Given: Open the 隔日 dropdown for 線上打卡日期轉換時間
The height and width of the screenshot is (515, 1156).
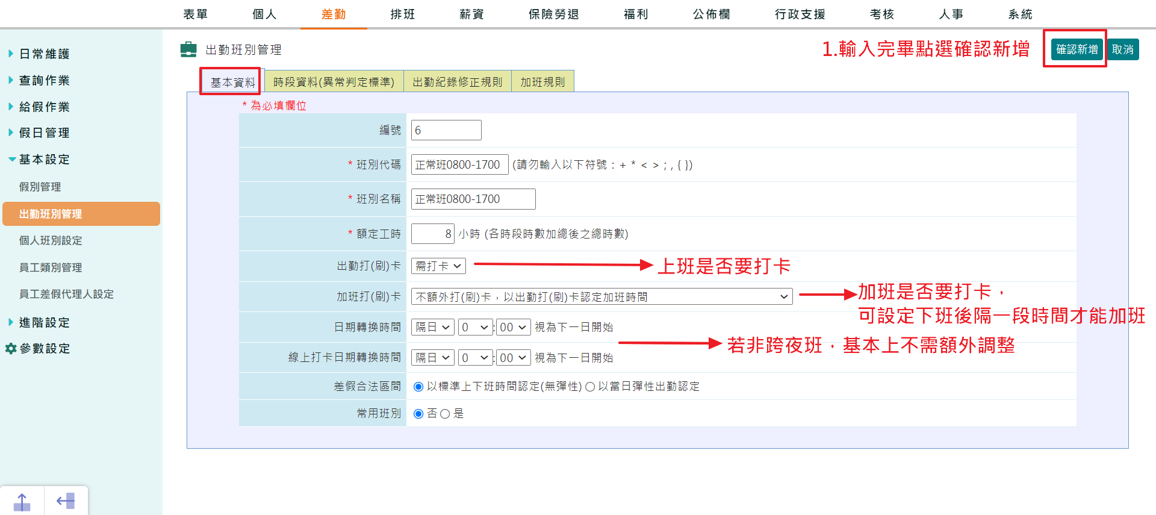Looking at the screenshot, I should [433, 358].
